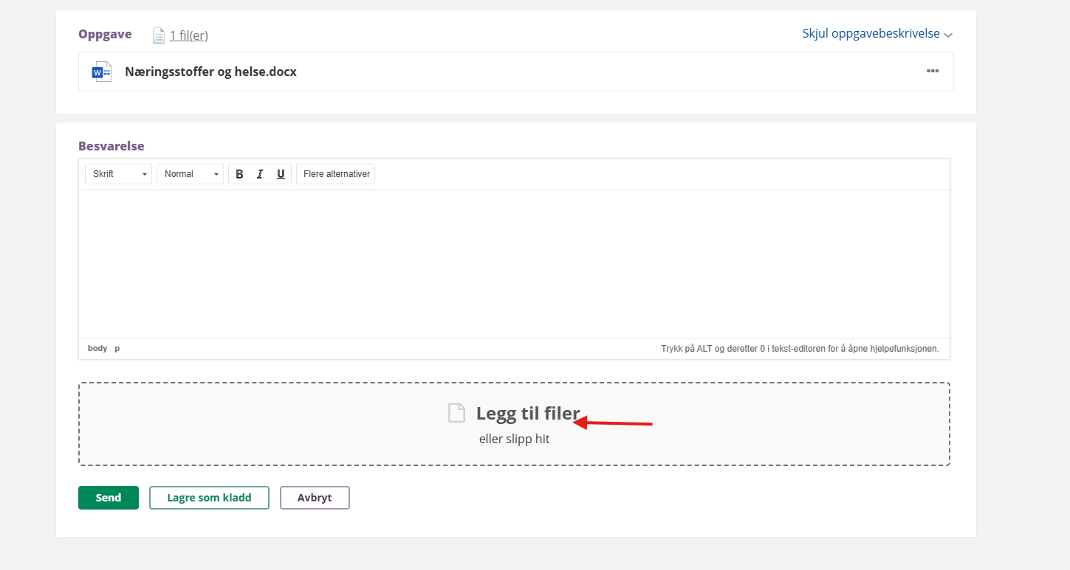Click Lagre som kladd to save the draft

(209, 498)
